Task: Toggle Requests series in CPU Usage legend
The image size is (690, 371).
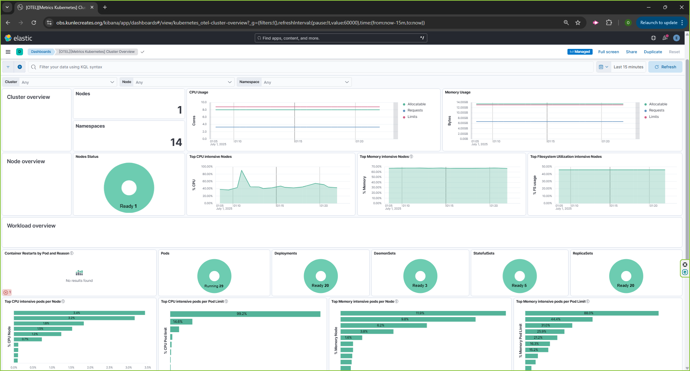Action: coord(415,110)
